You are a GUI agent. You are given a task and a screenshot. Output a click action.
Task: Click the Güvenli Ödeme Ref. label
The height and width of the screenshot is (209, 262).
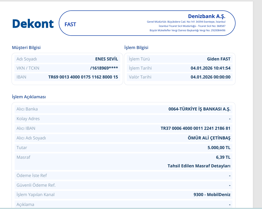36,185
